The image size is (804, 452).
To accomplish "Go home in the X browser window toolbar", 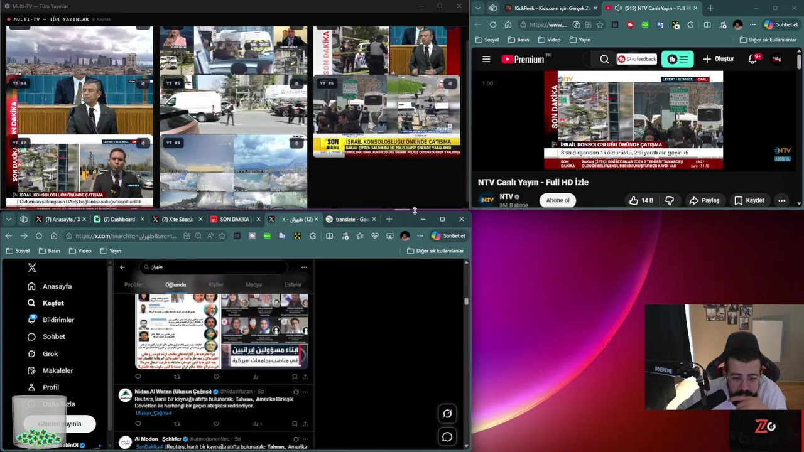I will click(54, 236).
